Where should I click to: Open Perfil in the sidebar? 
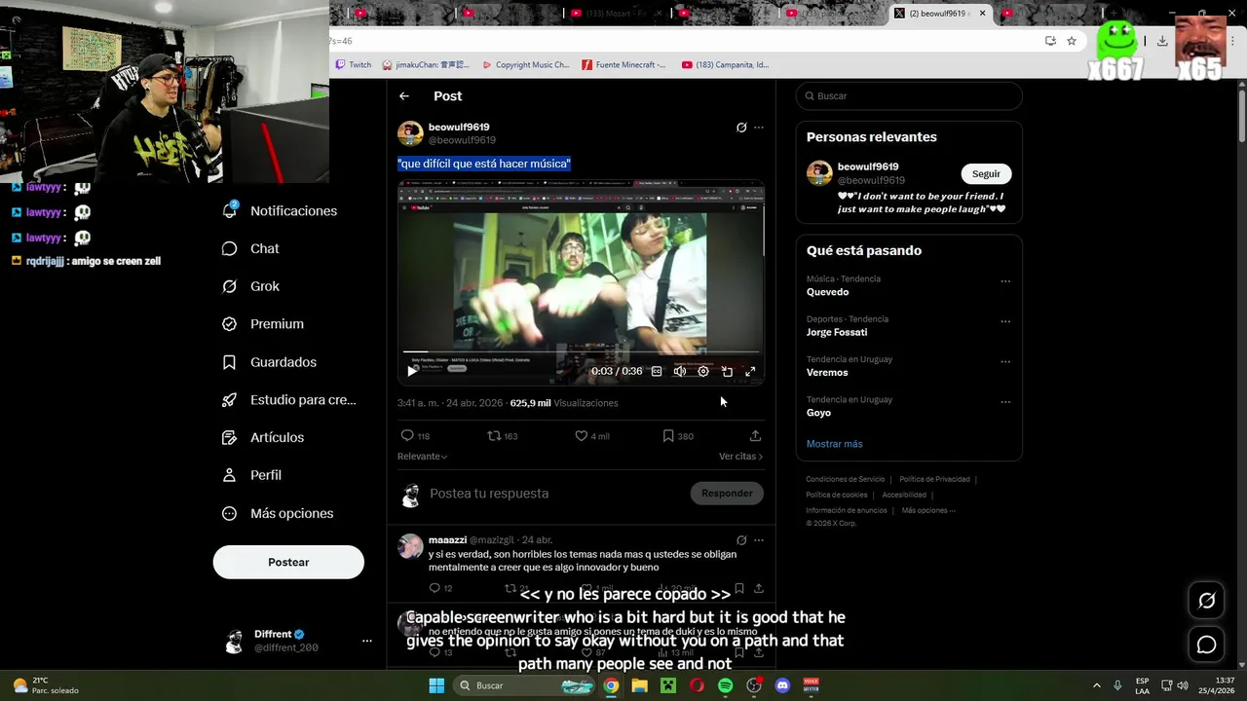coord(252,475)
